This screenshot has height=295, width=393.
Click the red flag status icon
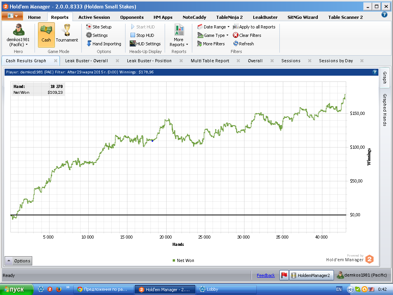(x=284, y=275)
